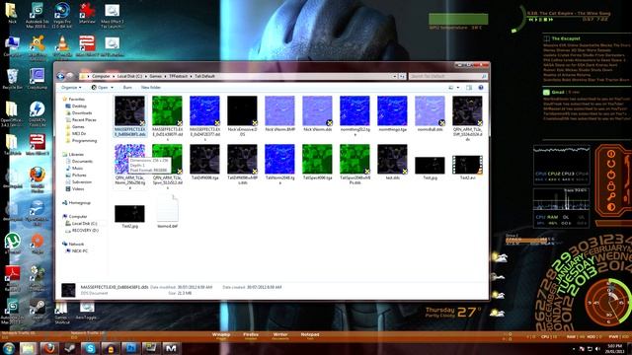Select Programming folder in Favorites
Screen dimensions: 632x355
[x=84, y=140]
